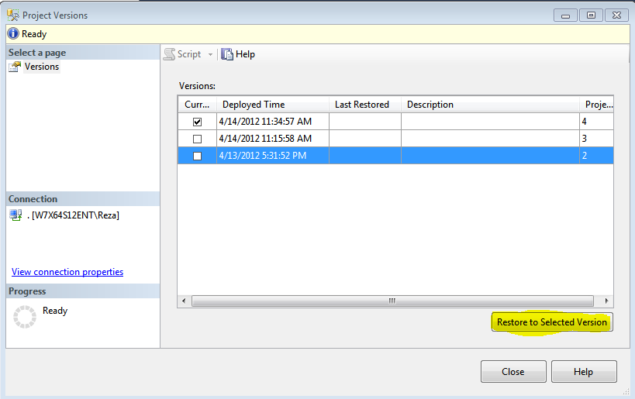Open the Help toolbar icon

tap(227, 54)
